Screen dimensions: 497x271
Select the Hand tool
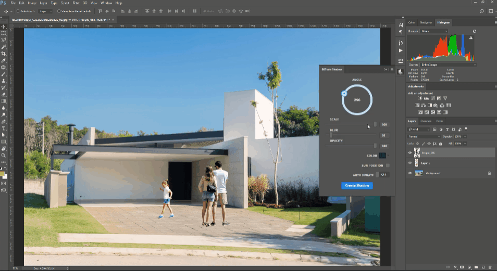[x=4, y=148]
